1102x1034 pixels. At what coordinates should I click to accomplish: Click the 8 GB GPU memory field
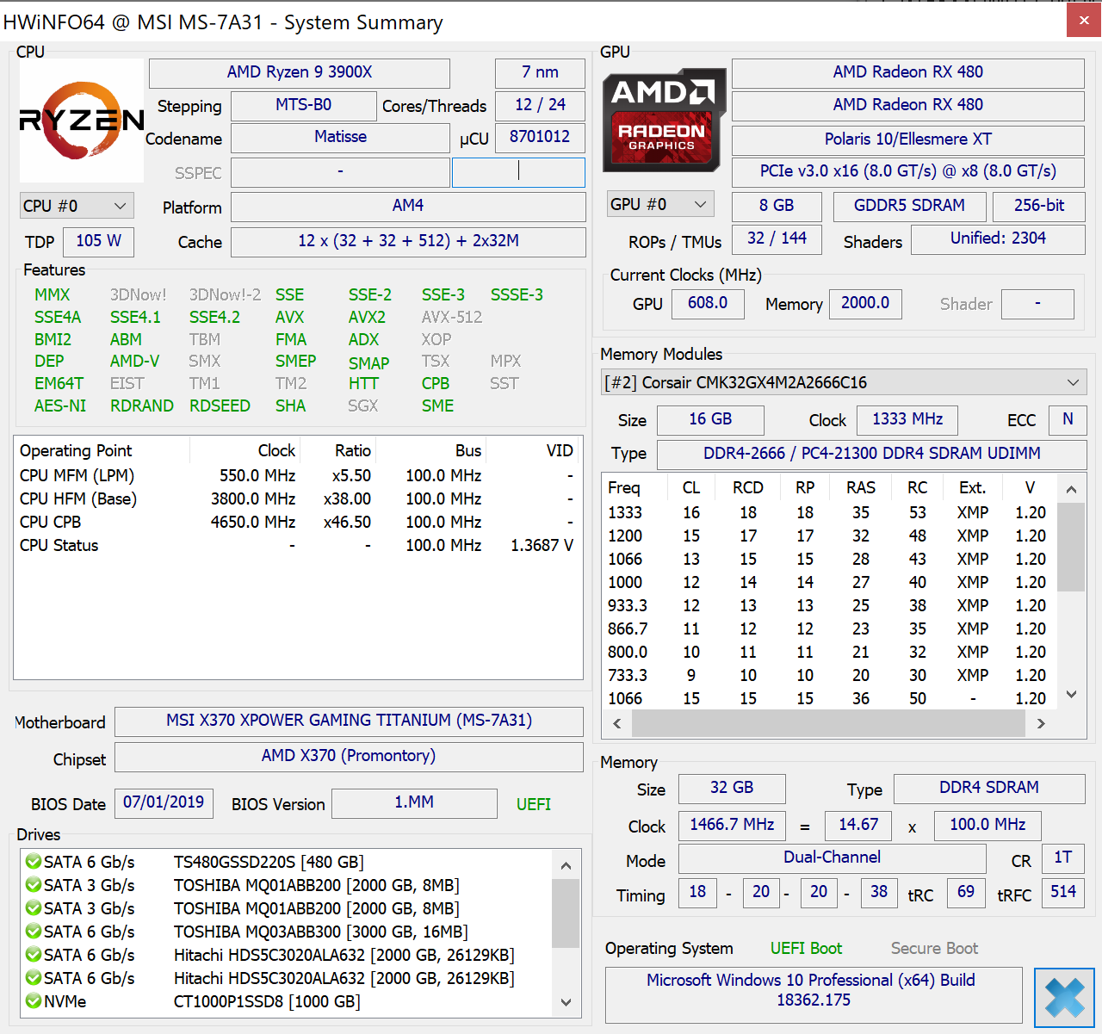(777, 207)
